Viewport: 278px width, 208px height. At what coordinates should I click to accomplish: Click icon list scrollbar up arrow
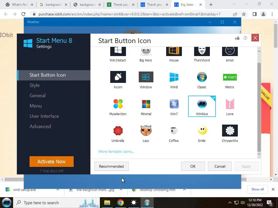coord(259,51)
